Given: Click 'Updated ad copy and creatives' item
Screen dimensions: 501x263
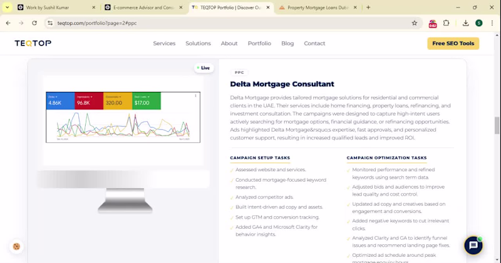Looking at the screenshot, I should click(x=399, y=207).
